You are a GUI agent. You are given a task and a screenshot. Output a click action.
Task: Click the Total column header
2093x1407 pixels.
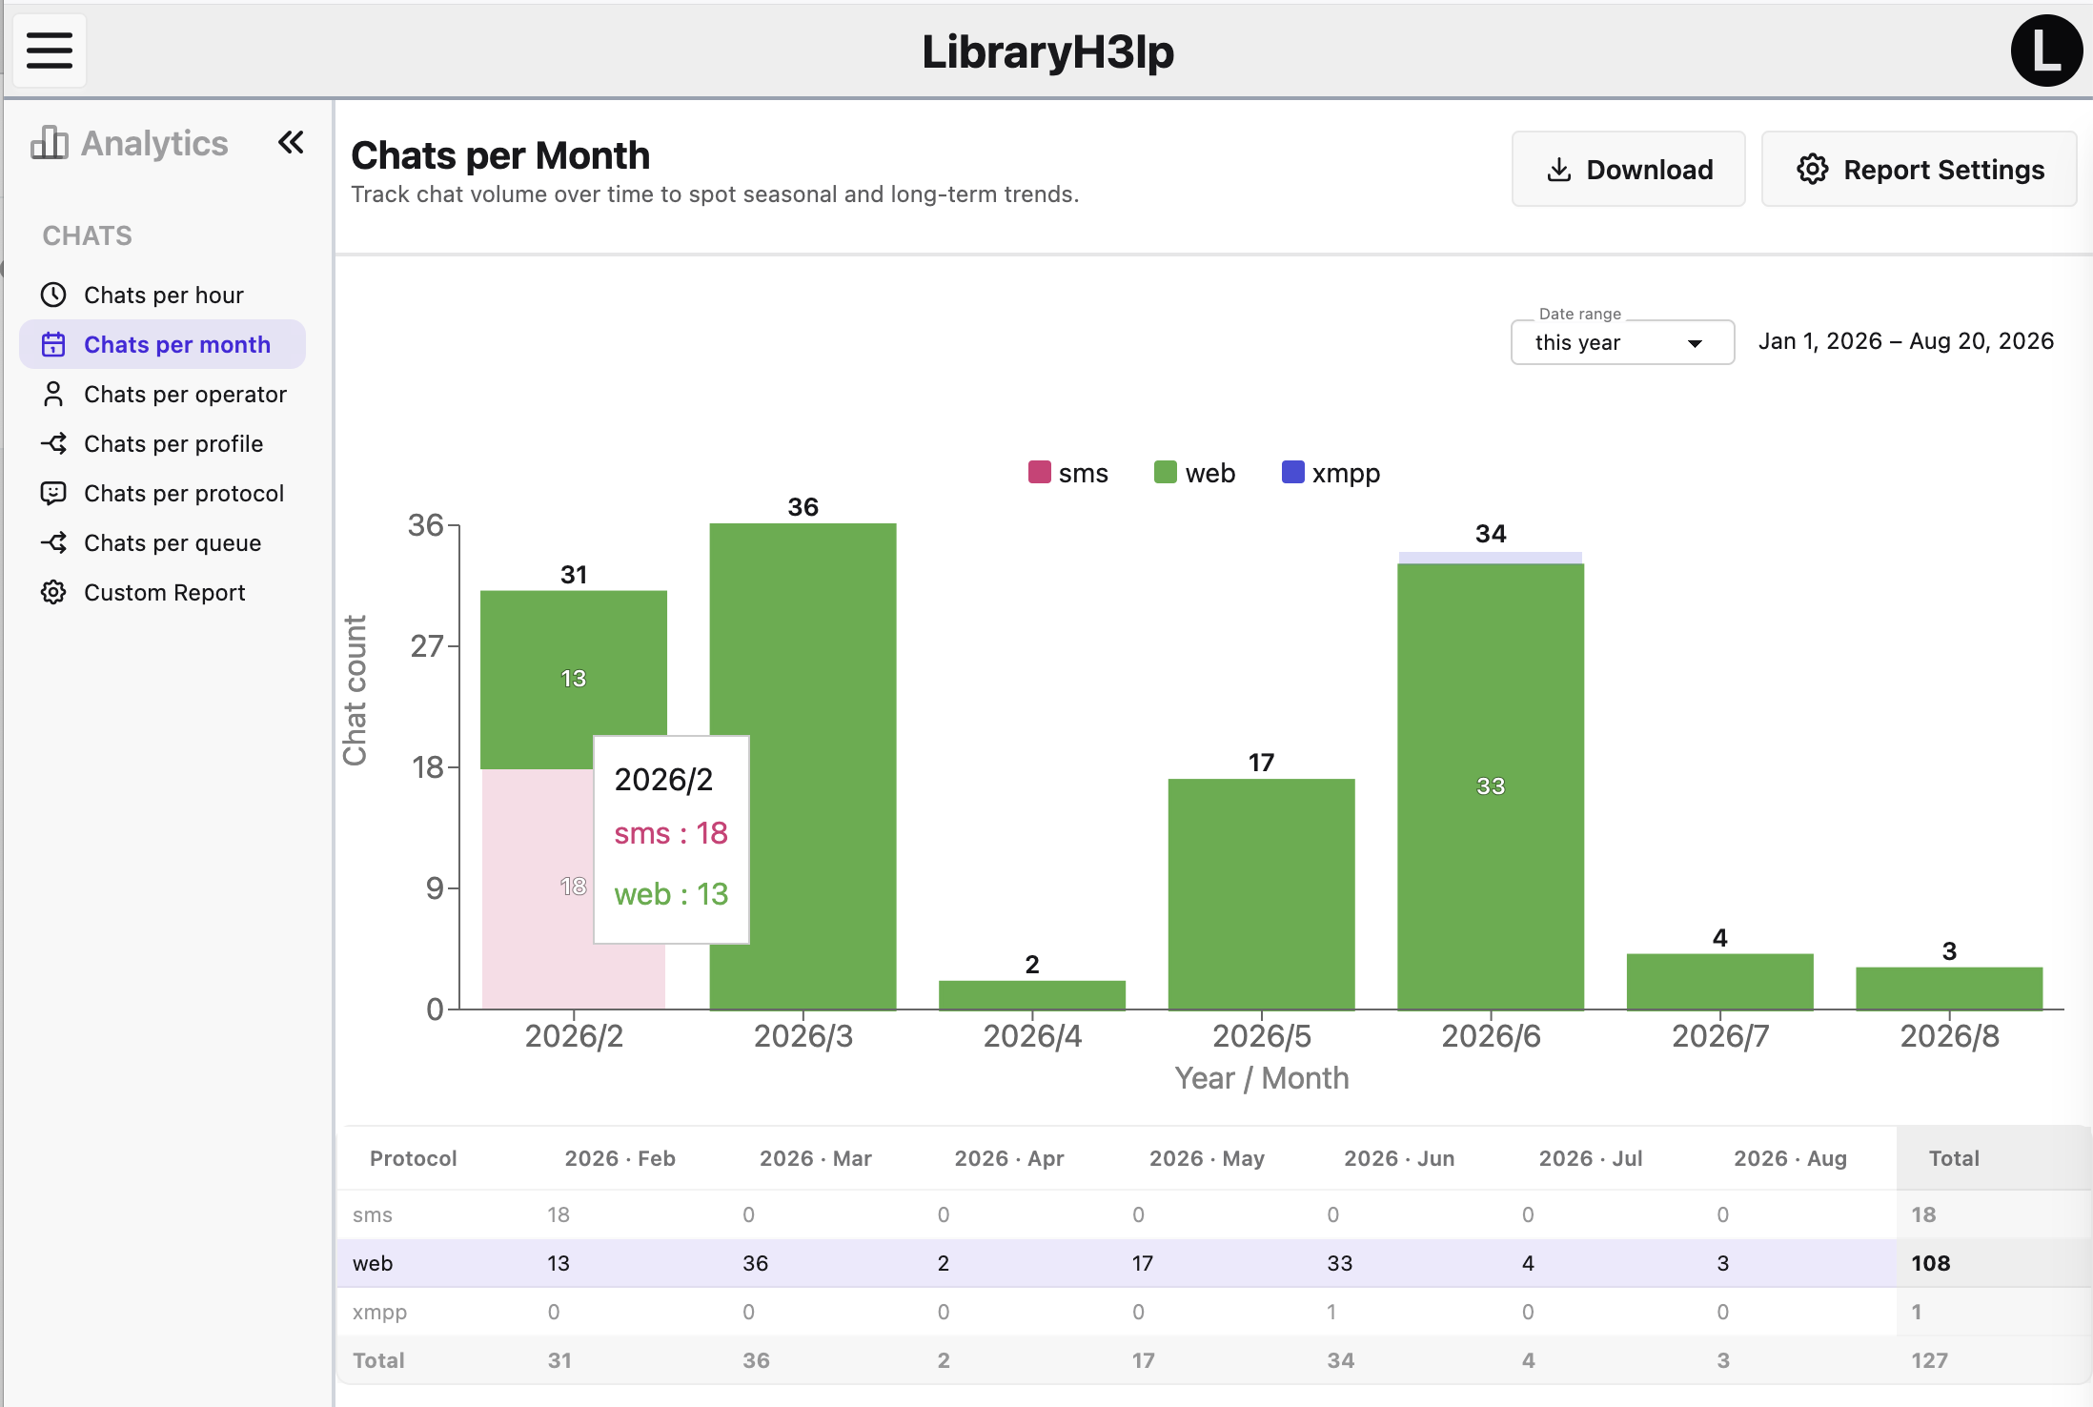pyautogui.click(x=1954, y=1158)
